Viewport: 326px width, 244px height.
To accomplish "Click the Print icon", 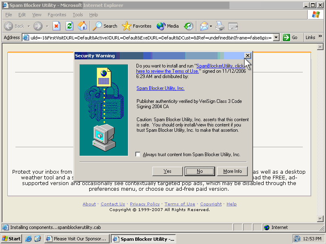I will click(x=220, y=26).
